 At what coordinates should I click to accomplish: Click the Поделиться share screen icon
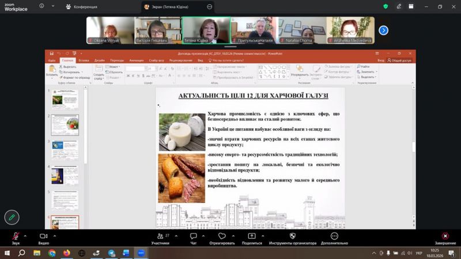(x=252, y=237)
